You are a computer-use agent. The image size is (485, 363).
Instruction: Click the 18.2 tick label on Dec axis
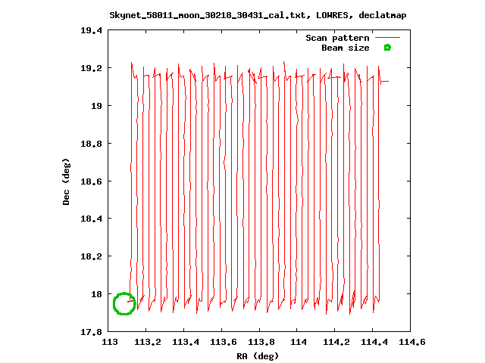point(91,256)
